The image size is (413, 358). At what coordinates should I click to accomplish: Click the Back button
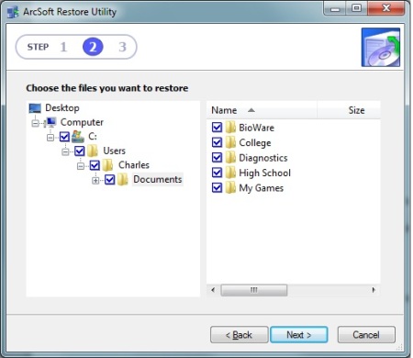click(240, 335)
